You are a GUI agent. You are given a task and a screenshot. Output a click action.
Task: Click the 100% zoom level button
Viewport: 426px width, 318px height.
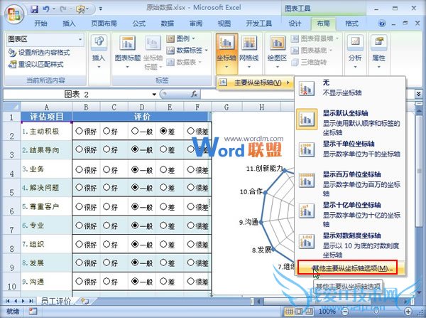(327, 311)
